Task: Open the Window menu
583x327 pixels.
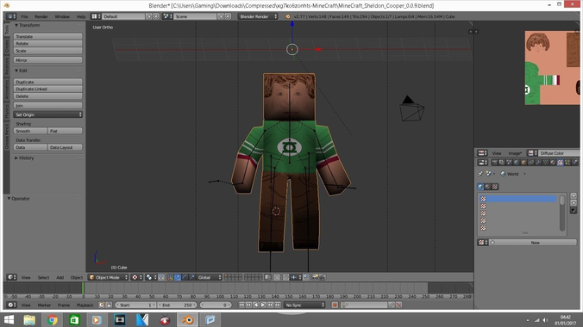Action: click(x=62, y=16)
